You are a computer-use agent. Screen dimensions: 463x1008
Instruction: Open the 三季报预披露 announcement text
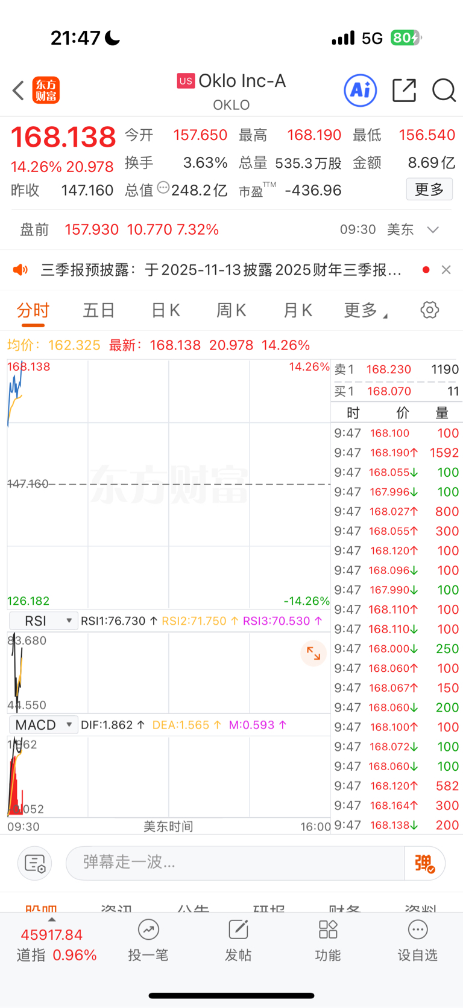click(221, 270)
